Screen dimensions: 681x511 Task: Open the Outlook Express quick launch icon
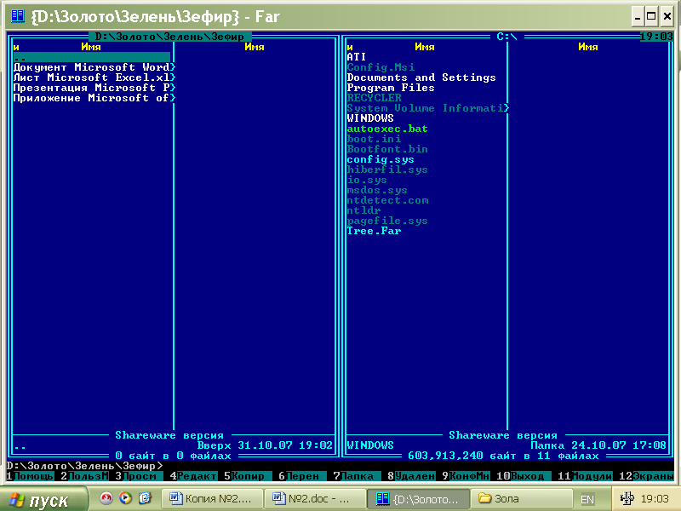point(145,498)
